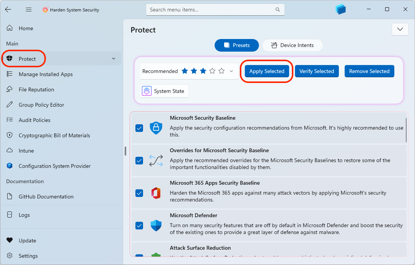Click the first star in the Recommended rating
Image resolution: width=415 pixels, height=265 pixels.
(x=185, y=71)
